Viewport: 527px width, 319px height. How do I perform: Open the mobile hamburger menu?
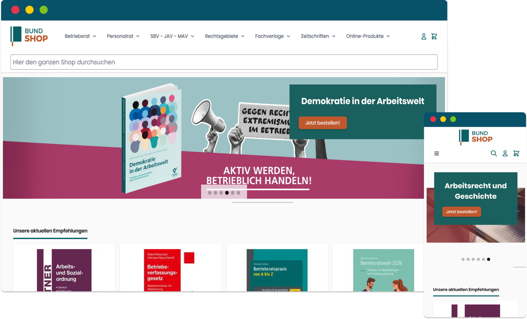(x=436, y=153)
